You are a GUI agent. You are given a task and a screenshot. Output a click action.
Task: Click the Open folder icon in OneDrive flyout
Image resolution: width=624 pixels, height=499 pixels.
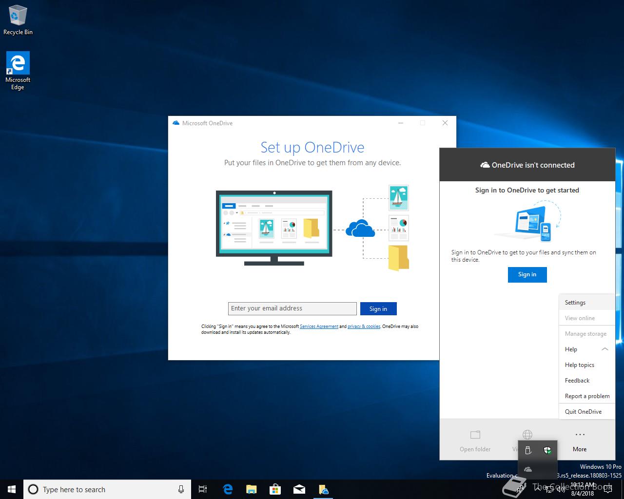[x=475, y=435]
